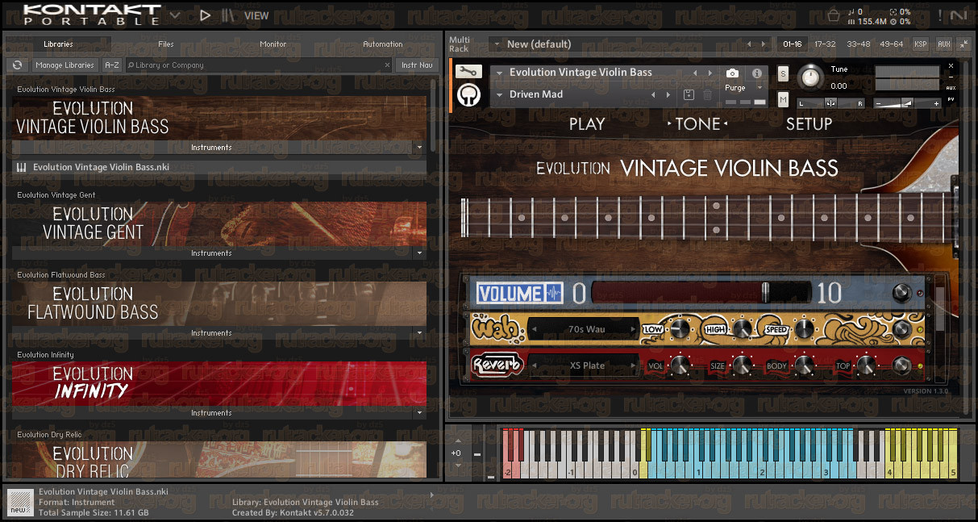Open the library browser bars icon in header

click(229, 15)
